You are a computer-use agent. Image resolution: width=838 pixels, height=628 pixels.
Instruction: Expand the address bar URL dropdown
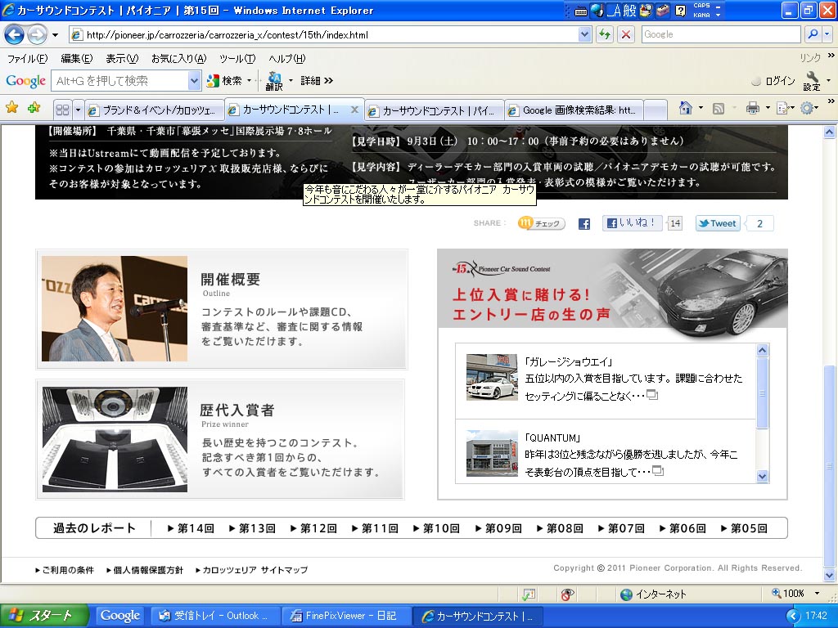(x=584, y=34)
